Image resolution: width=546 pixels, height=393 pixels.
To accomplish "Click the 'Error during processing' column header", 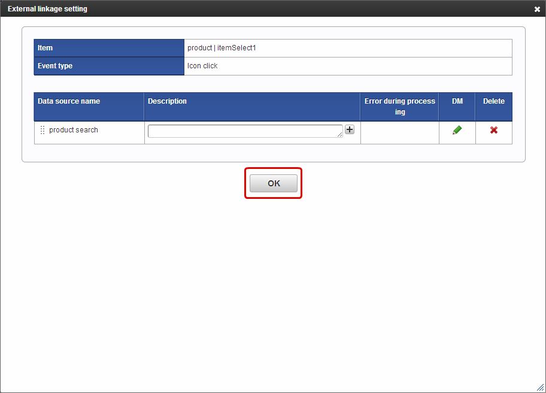I will coord(400,107).
